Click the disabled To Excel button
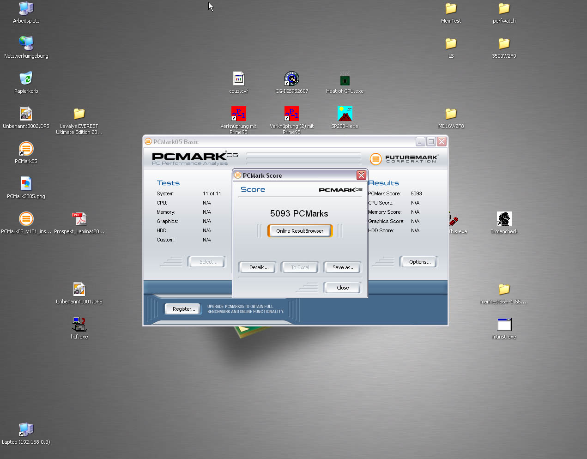Screen dimensions: 587x459 tap(300, 267)
